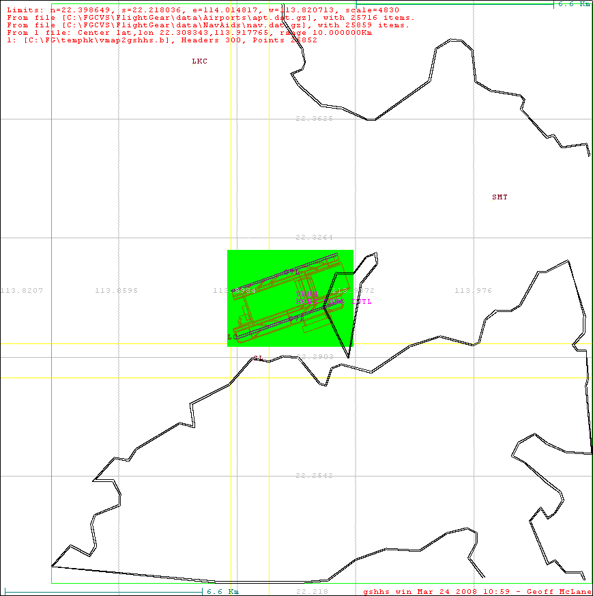Viewport: 593px width, 596px height.
Task: Click the lower runway 07R label
Action: coord(295,318)
